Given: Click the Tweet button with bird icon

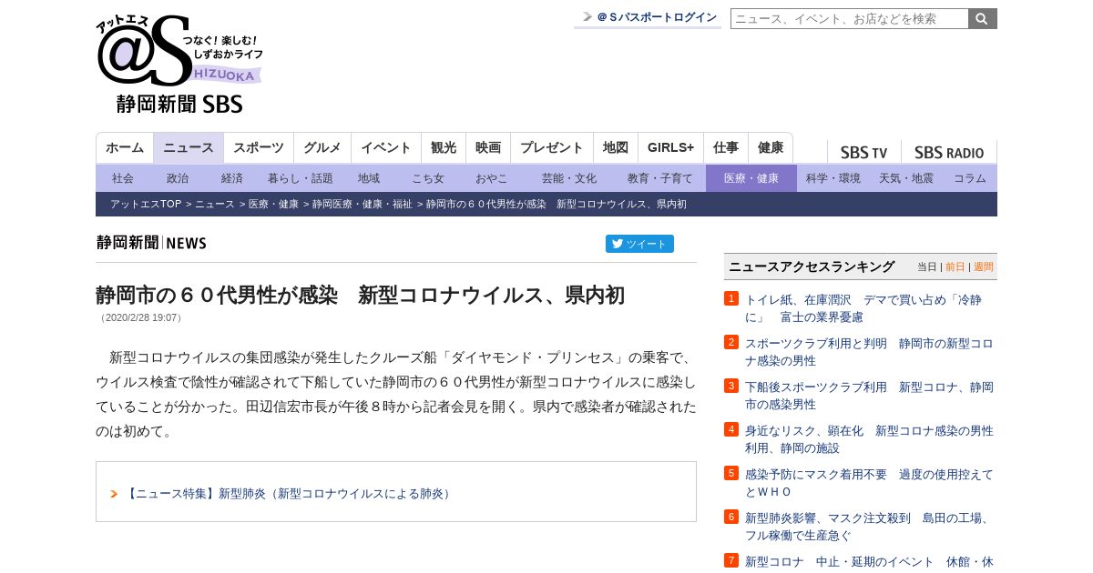Looking at the screenshot, I should point(639,244).
